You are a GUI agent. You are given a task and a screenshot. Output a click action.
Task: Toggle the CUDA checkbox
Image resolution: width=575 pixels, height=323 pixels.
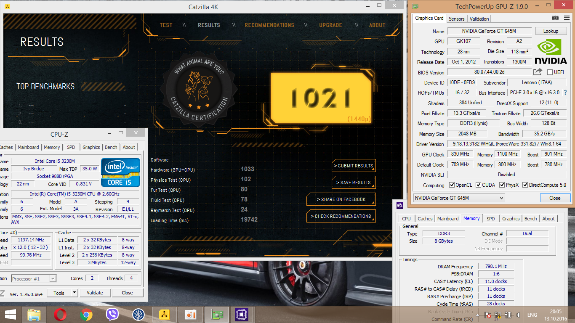(x=478, y=185)
